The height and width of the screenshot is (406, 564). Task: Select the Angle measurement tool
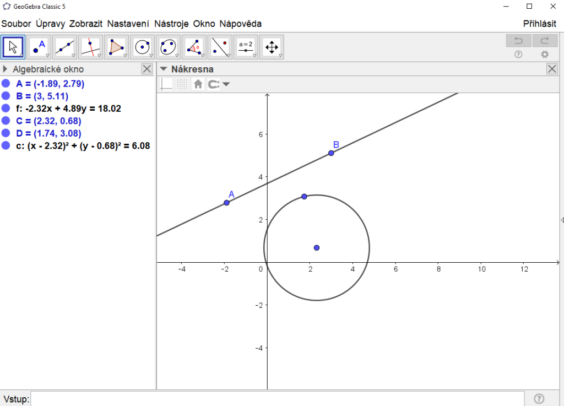coord(194,47)
